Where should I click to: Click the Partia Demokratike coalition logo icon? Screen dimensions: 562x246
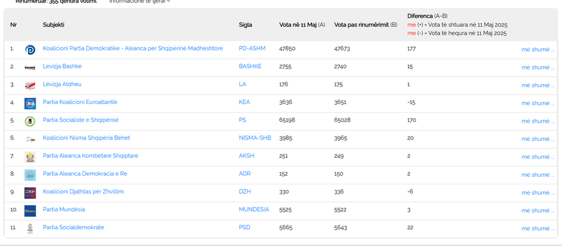click(30, 50)
